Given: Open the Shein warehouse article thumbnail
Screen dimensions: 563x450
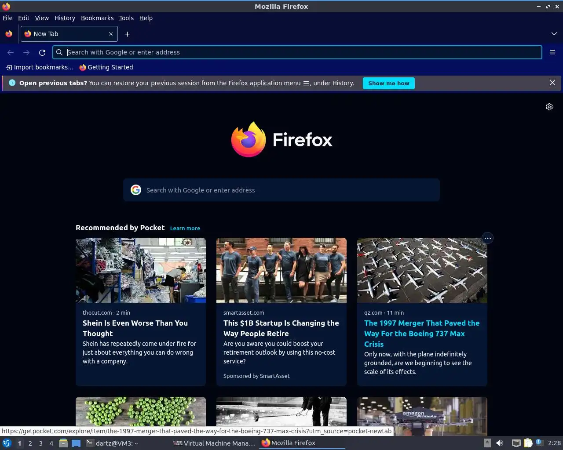Looking at the screenshot, I should [x=141, y=270].
